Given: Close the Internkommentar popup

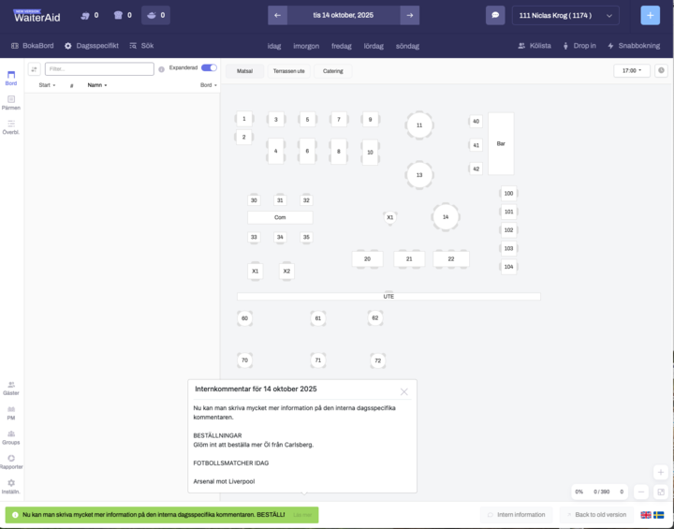Looking at the screenshot, I should click(404, 391).
